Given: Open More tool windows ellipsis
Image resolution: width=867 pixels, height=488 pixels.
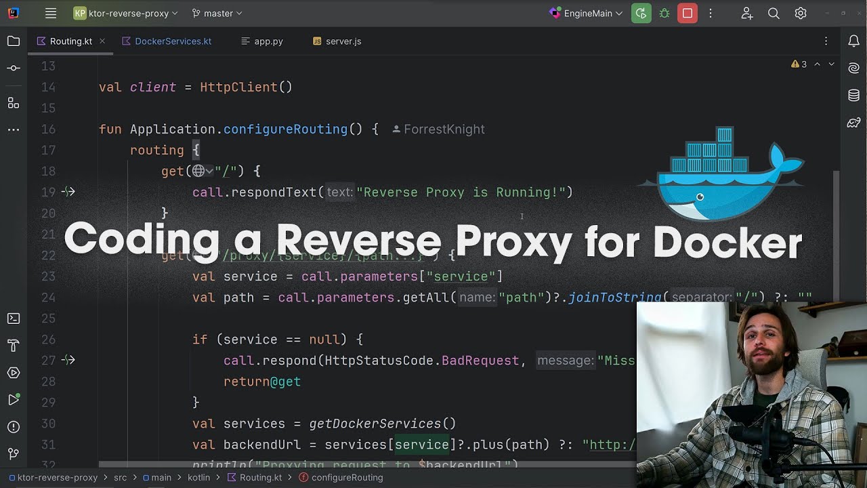Looking at the screenshot, I should (x=14, y=129).
